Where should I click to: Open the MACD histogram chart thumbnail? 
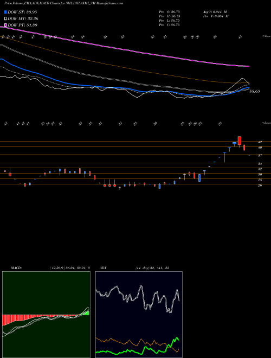pos(46,315)
